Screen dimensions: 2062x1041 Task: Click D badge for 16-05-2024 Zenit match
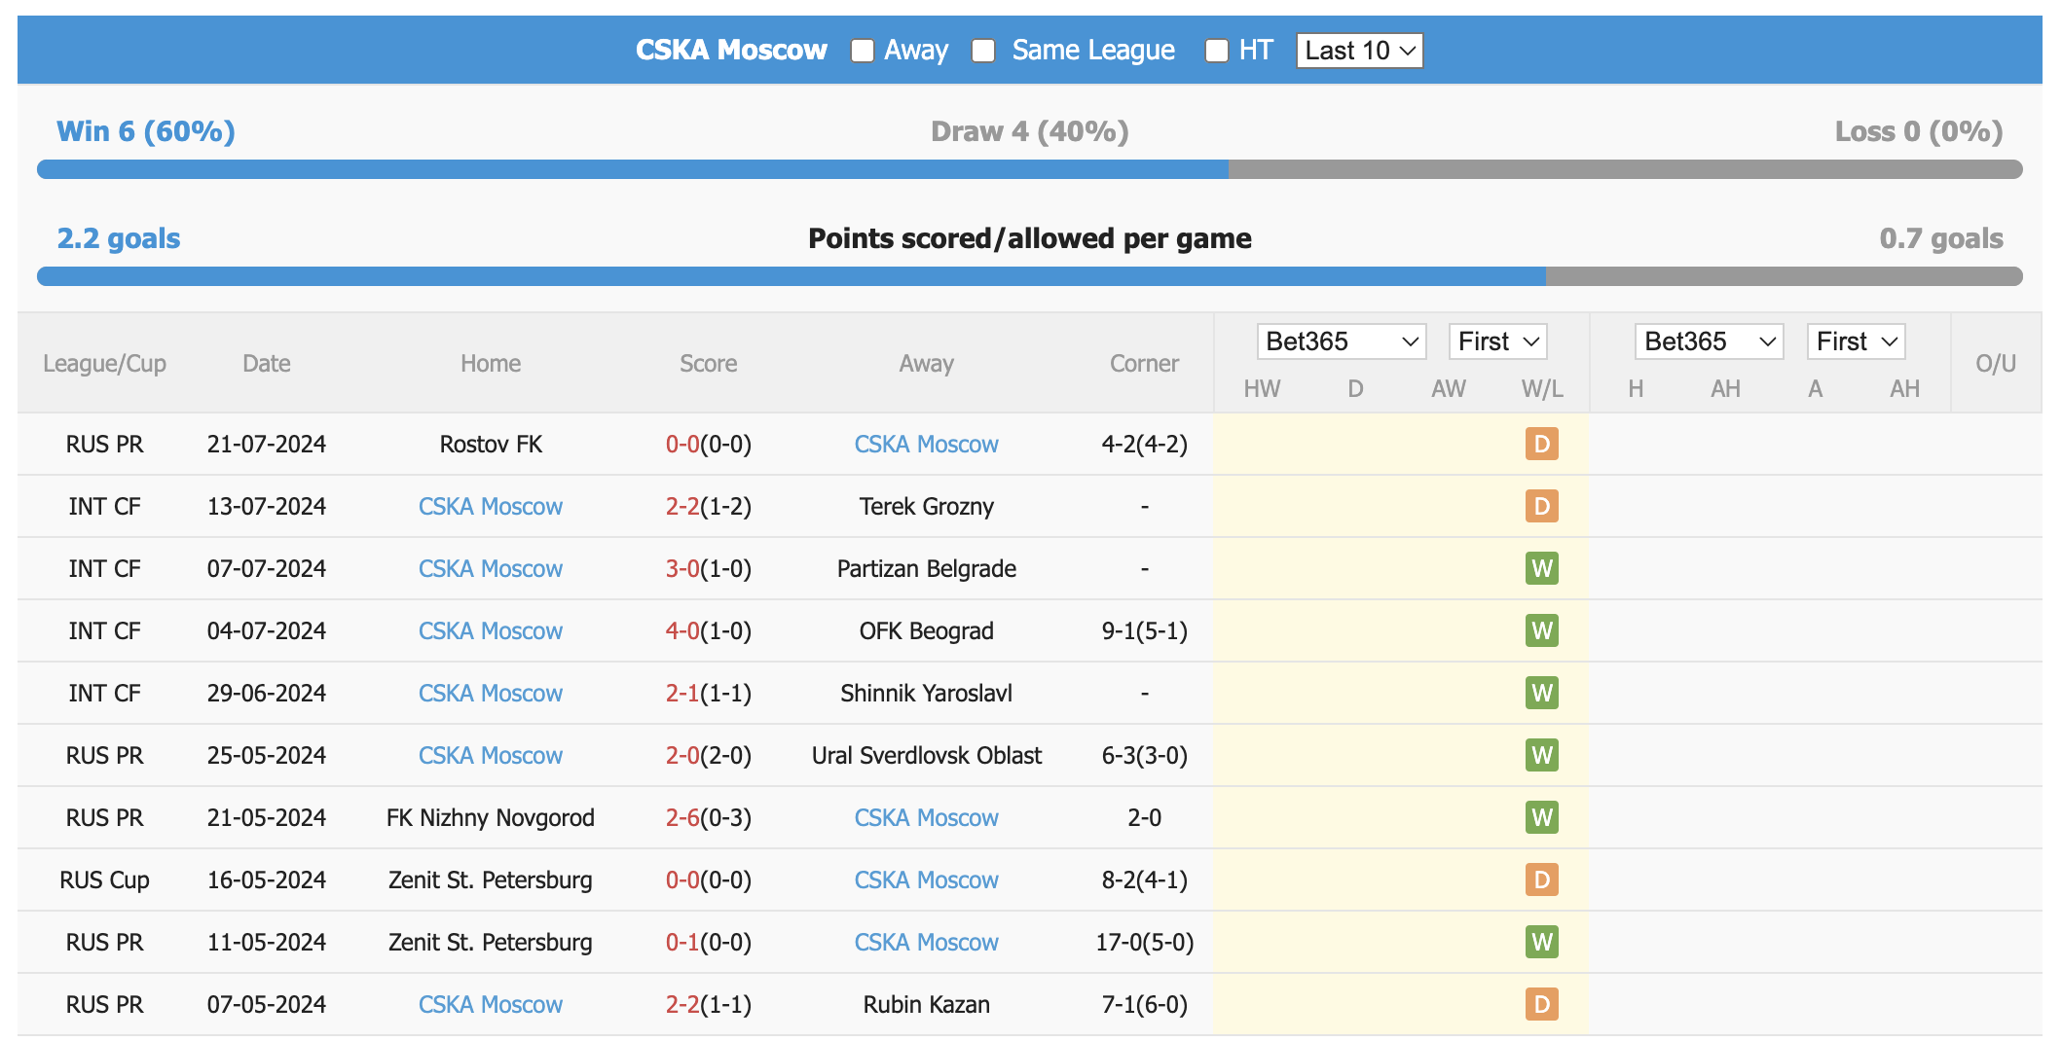(x=1542, y=879)
